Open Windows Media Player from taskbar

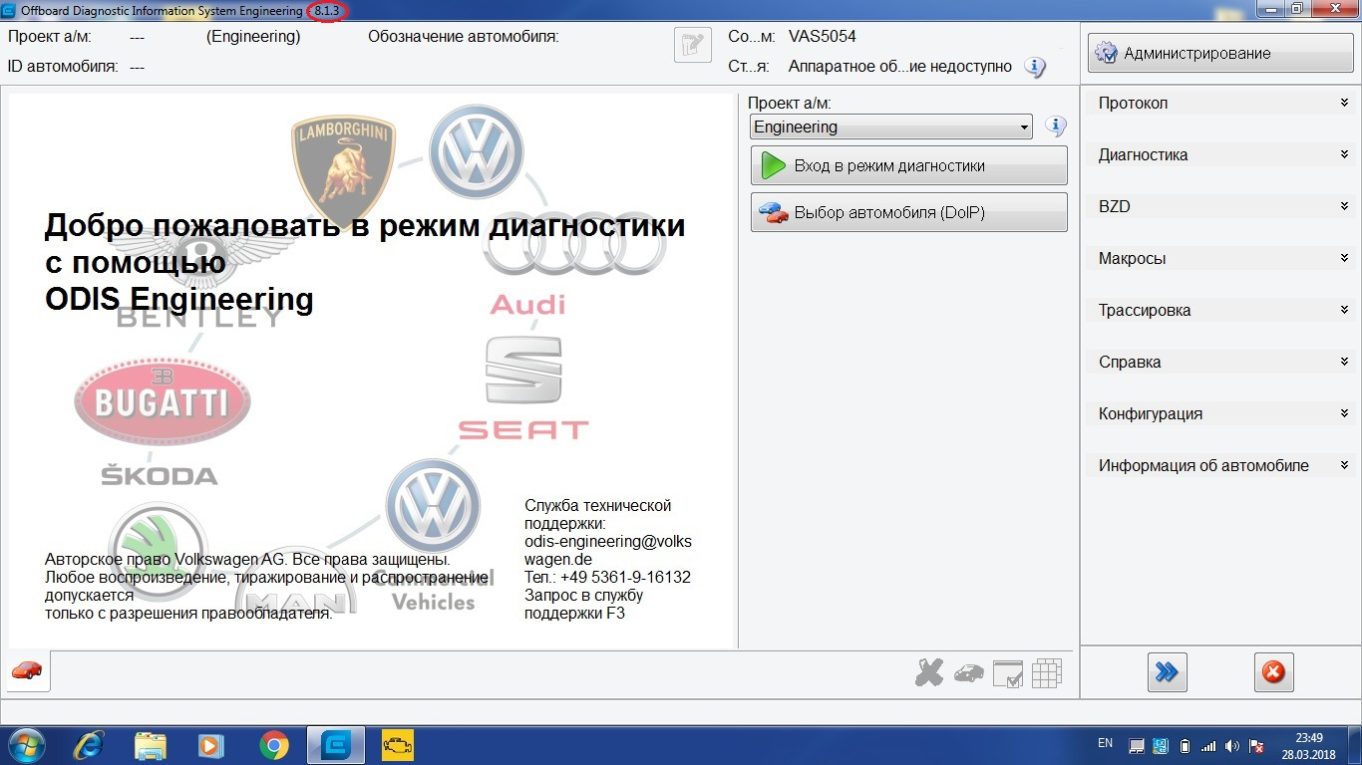pos(210,744)
